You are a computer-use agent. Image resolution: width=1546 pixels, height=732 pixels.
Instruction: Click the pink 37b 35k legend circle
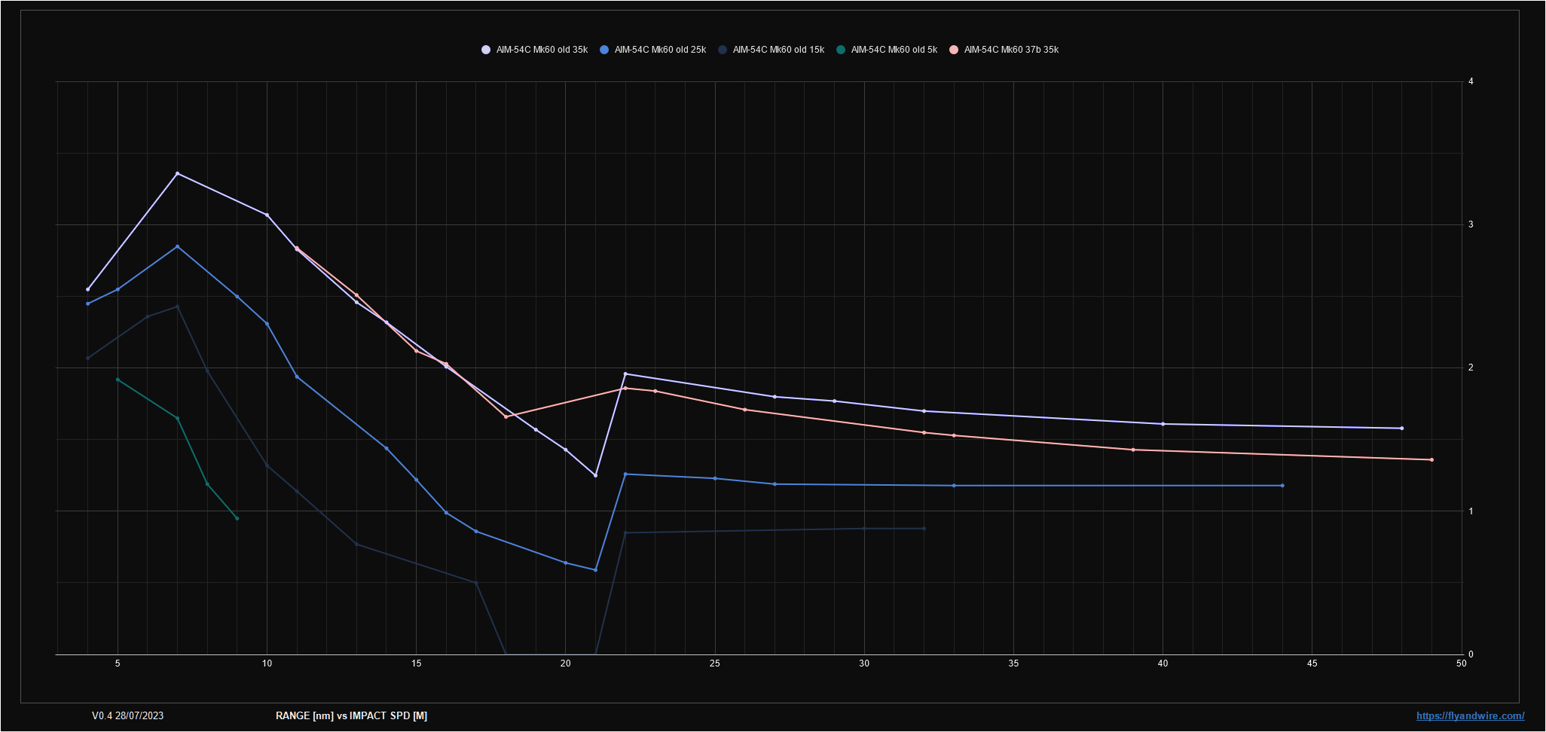click(x=954, y=50)
